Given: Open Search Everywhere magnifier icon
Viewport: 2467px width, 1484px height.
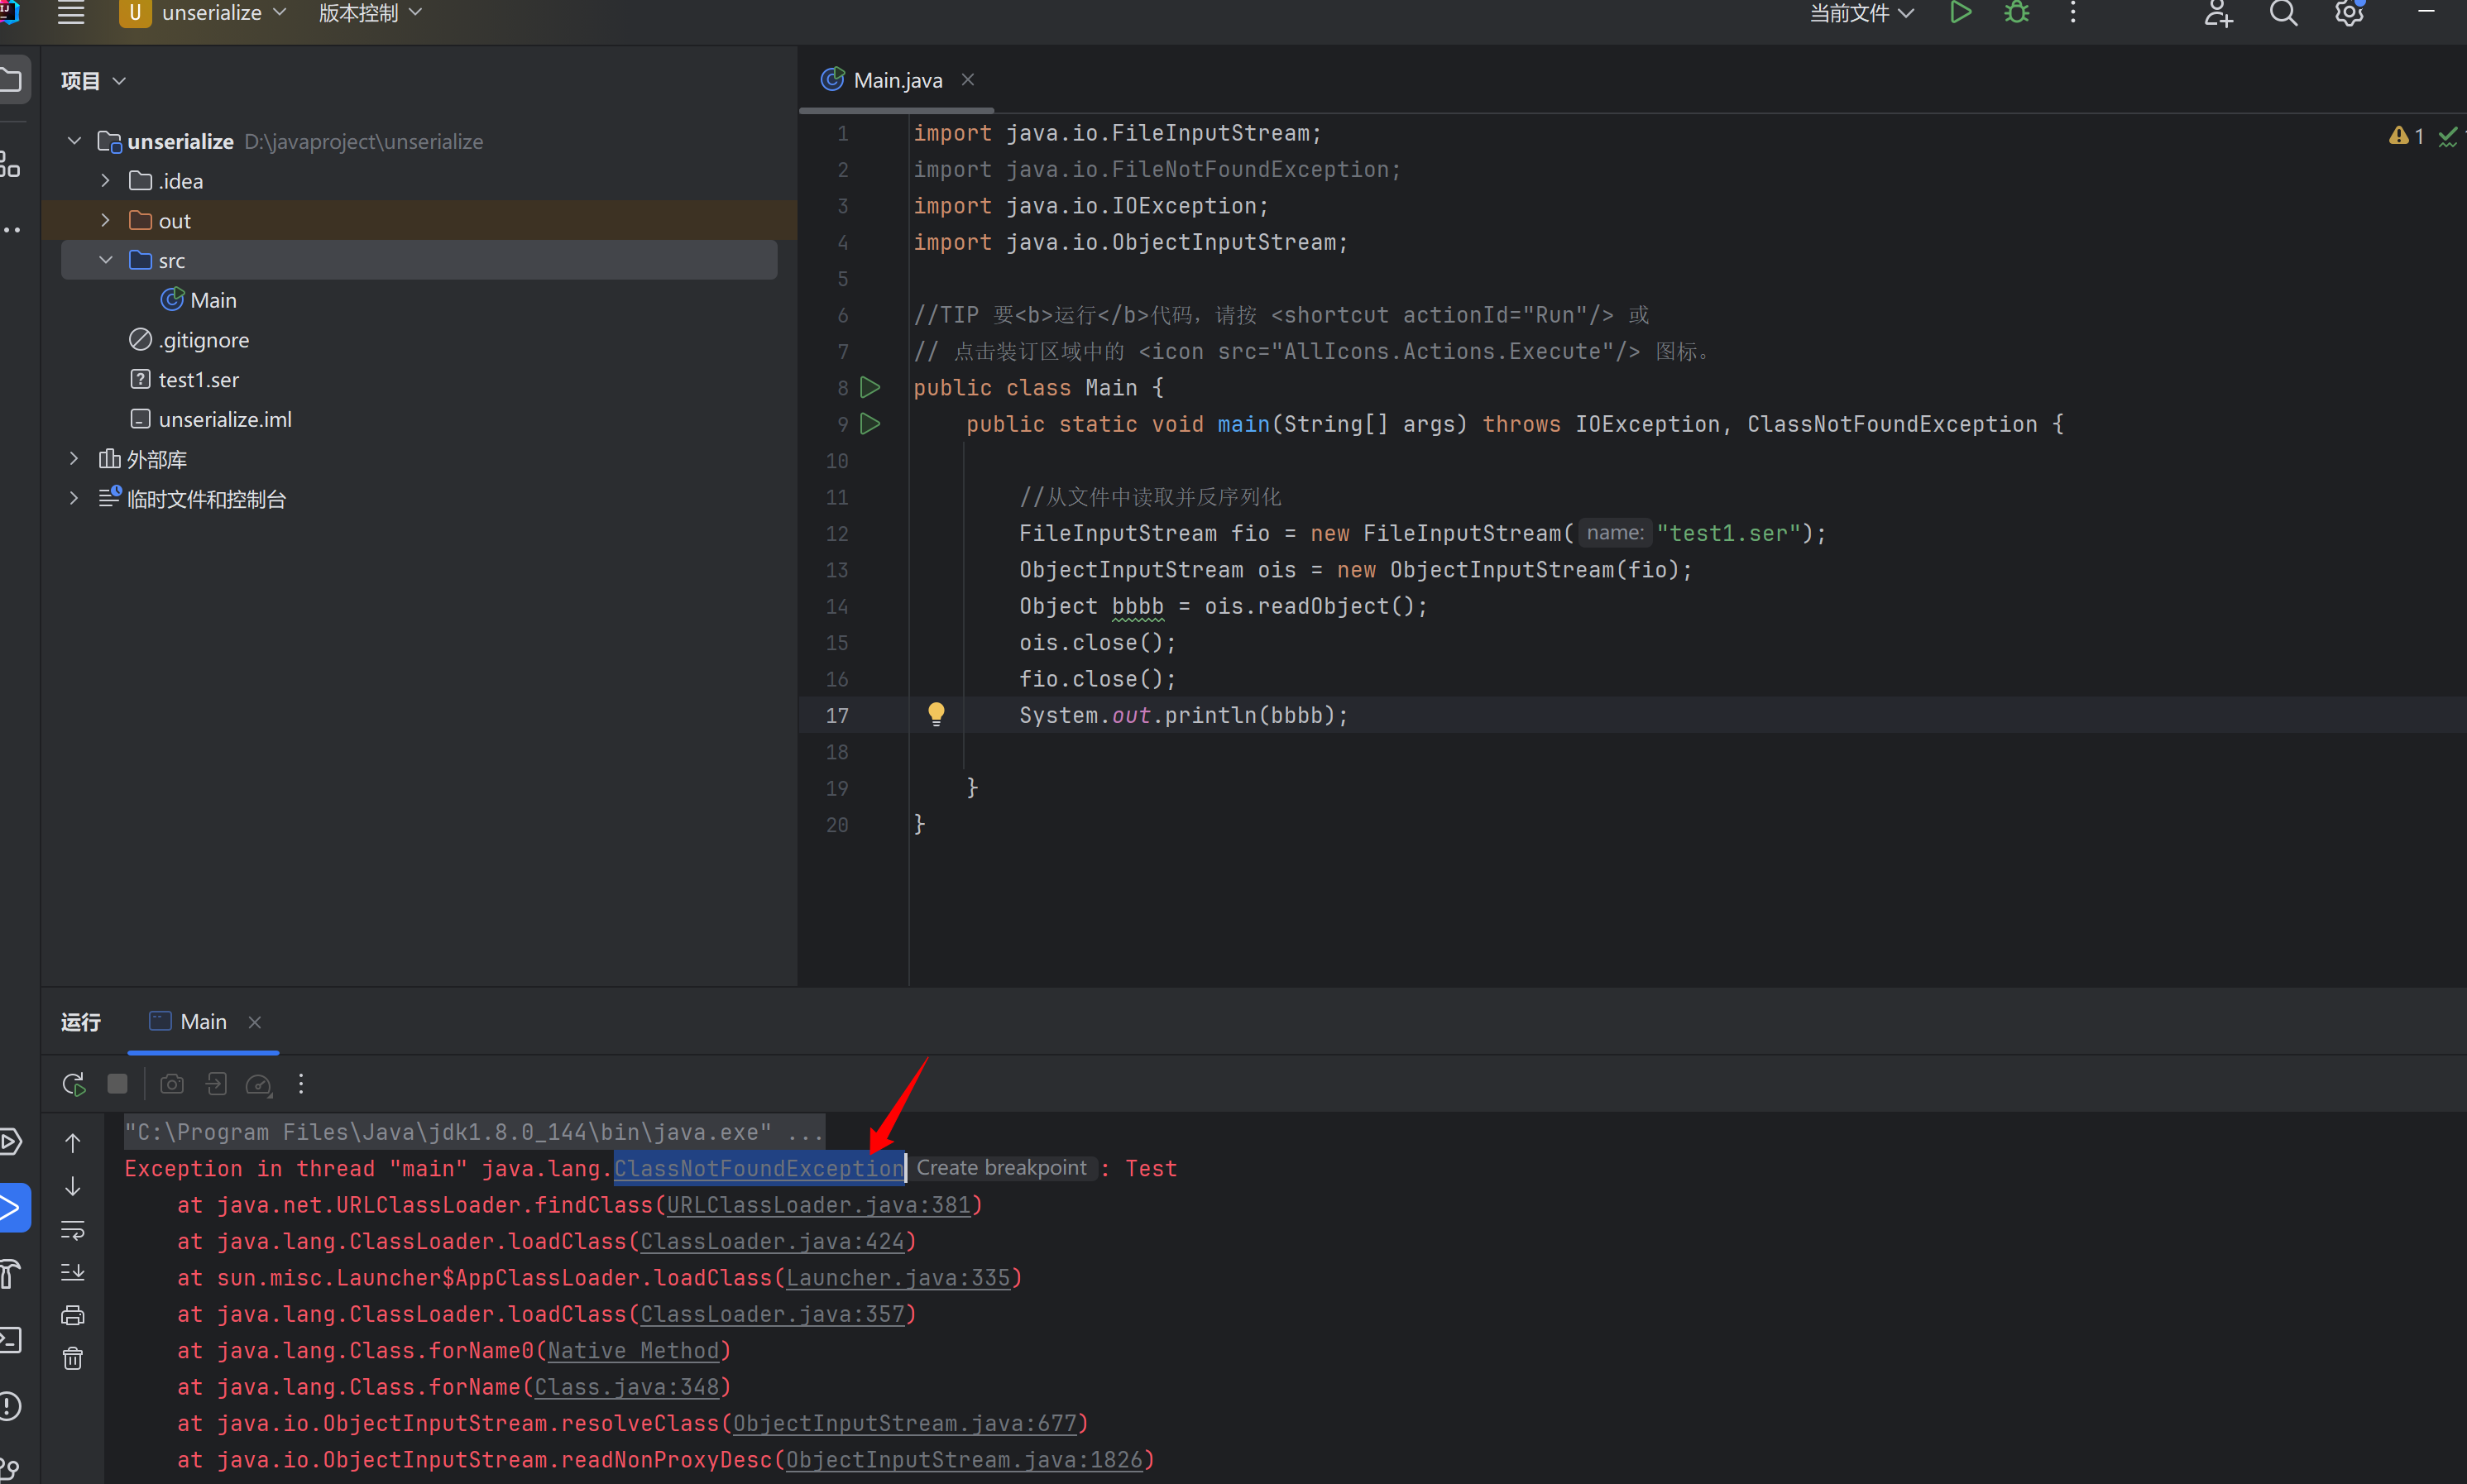Looking at the screenshot, I should pos(2283,13).
